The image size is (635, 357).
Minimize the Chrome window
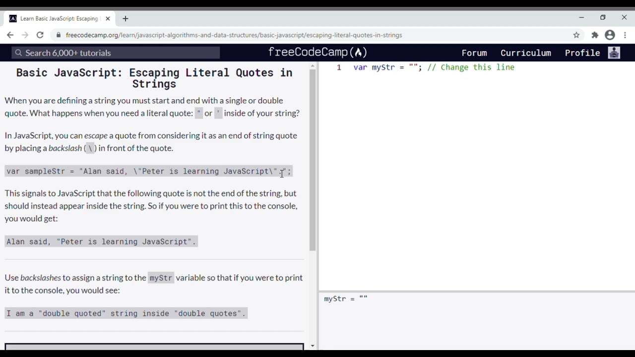pos(581,17)
